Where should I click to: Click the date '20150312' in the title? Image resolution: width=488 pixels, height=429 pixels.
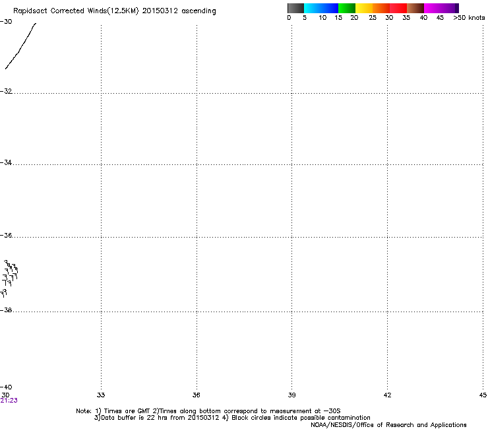(160, 11)
